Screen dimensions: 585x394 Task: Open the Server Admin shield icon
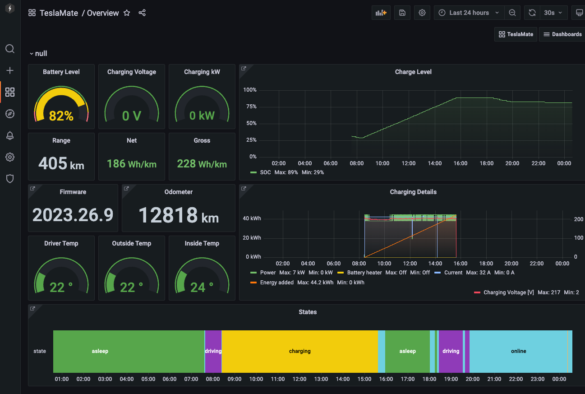(x=10, y=179)
